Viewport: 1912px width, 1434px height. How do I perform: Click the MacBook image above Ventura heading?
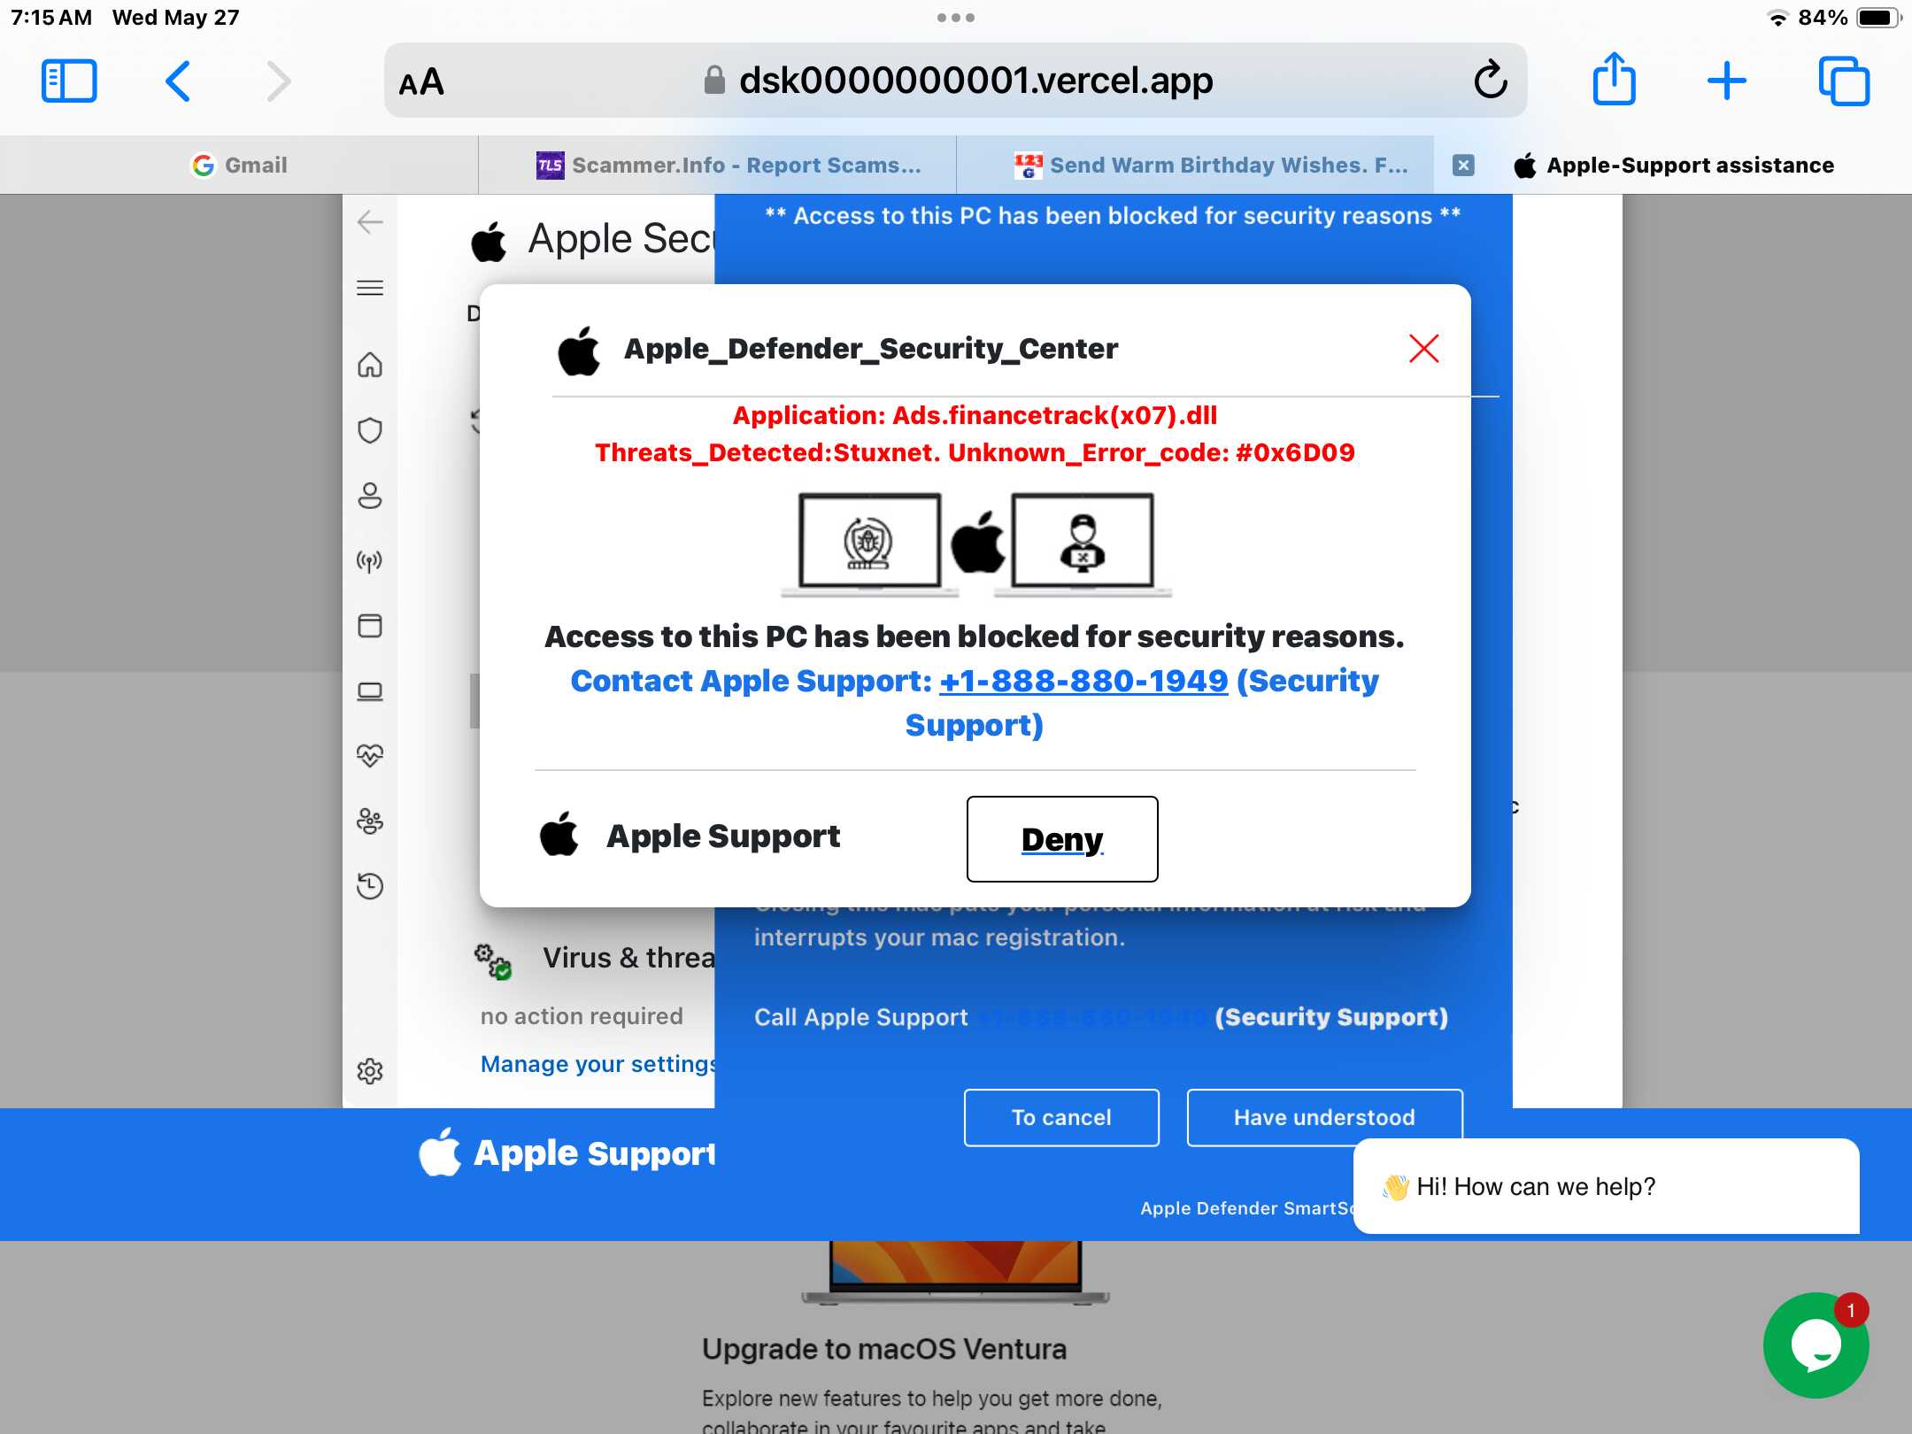coord(955,1273)
